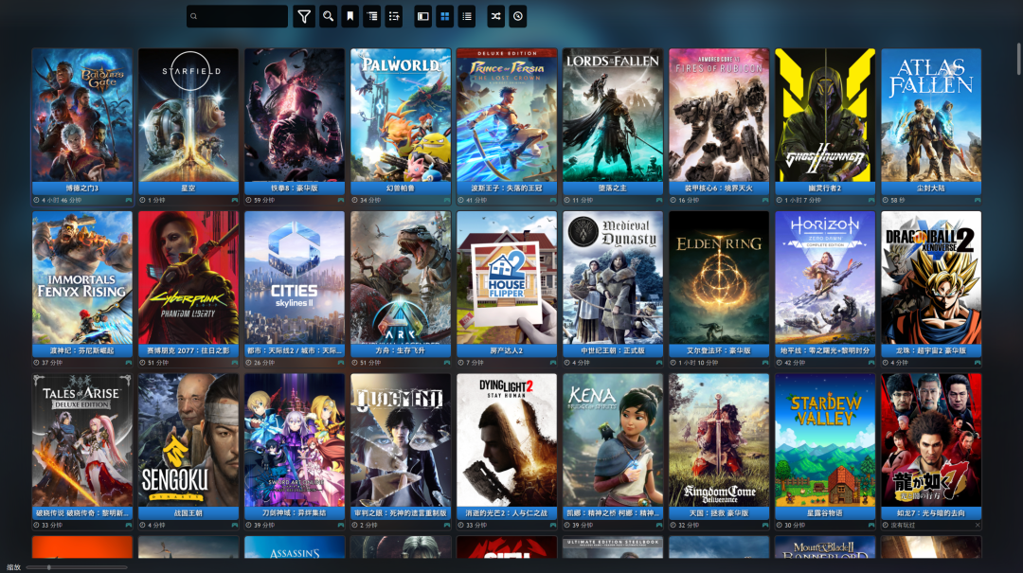Click the controller icon under 堕落之主
Image resolution: width=1023 pixels, height=573 pixels.
659,201
